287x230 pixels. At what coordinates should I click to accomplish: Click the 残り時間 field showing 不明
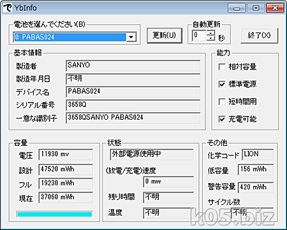coord(168,198)
